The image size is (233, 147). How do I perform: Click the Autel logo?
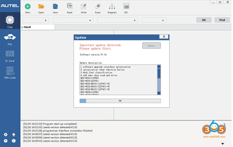click(x=10, y=6)
